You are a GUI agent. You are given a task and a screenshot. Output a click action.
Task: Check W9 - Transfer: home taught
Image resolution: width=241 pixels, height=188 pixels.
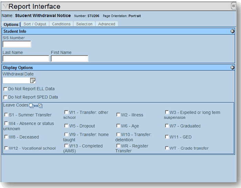pyautogui.click(x=66, y=134)
